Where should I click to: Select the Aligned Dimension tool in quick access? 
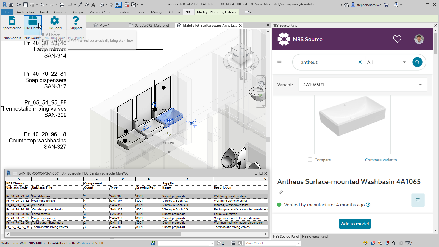pos(80,5)
